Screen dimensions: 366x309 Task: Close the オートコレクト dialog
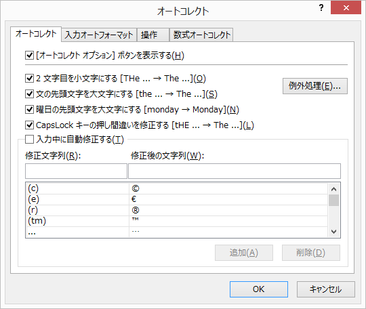click(346, 7)
